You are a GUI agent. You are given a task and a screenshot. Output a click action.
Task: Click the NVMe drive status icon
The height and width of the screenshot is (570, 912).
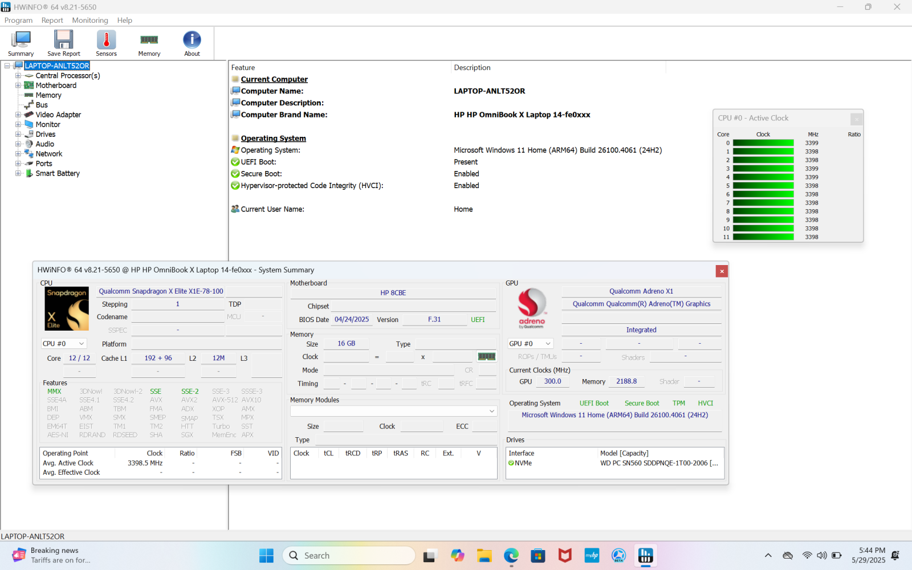(511, 463)
